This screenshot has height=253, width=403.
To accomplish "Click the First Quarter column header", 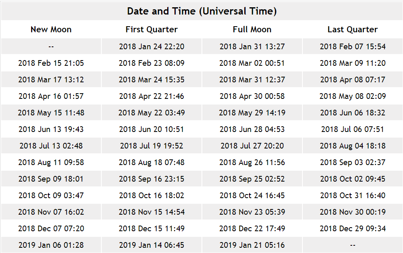I will (151, 29).
